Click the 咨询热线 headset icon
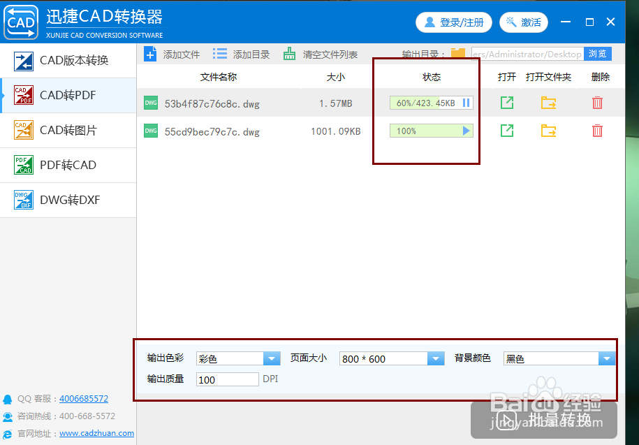Image resolution: width=639 pixels, height=445 pixels. point(8,416)
